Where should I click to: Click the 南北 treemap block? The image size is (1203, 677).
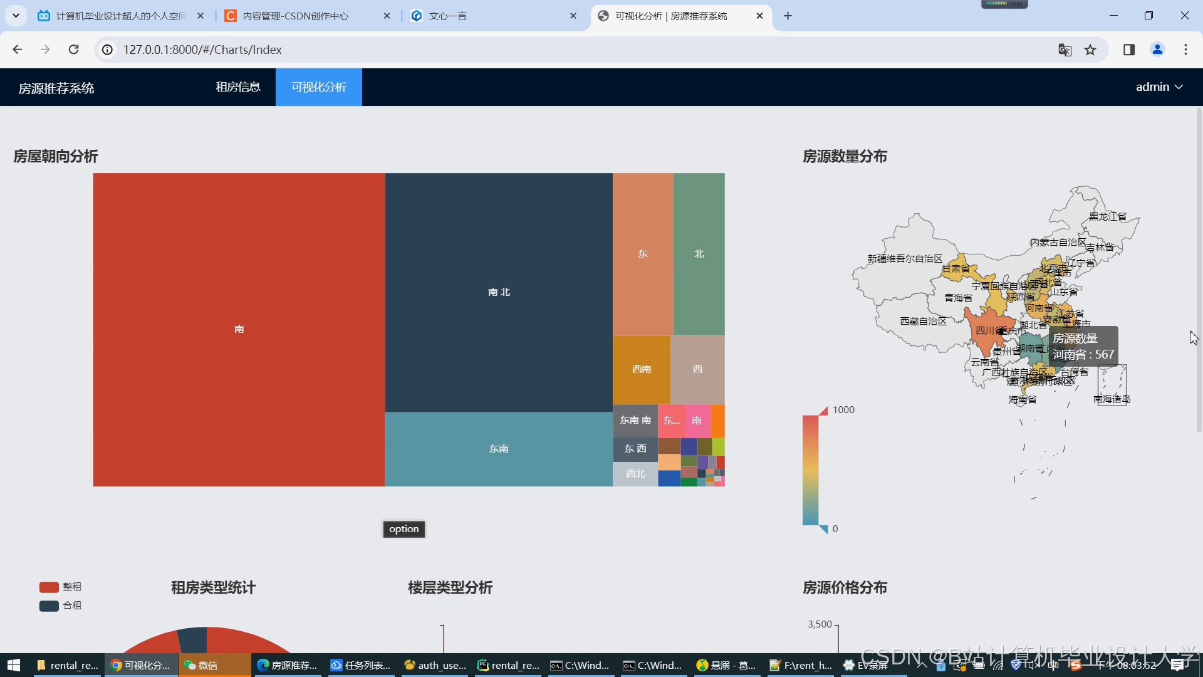click(x=499, y=292)
